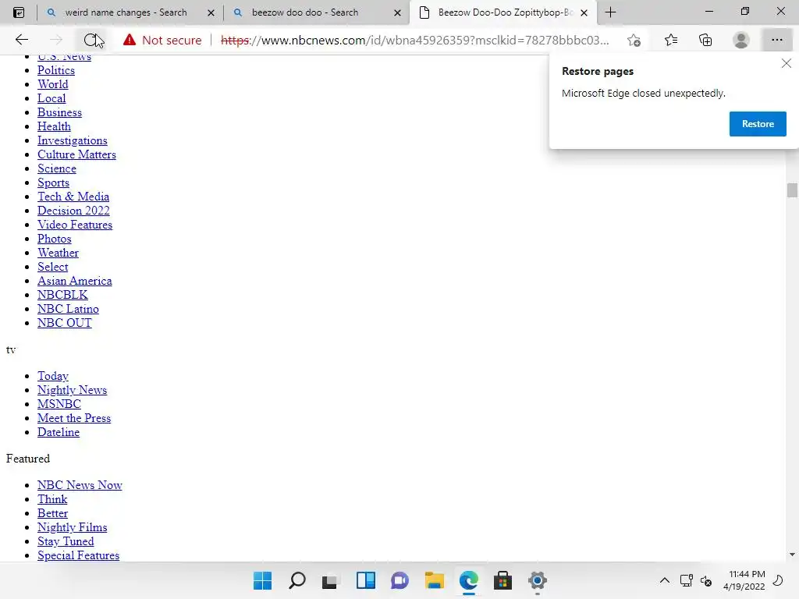Screen dimensions: 799x599
Task: Open the World link
Action: 52,84
